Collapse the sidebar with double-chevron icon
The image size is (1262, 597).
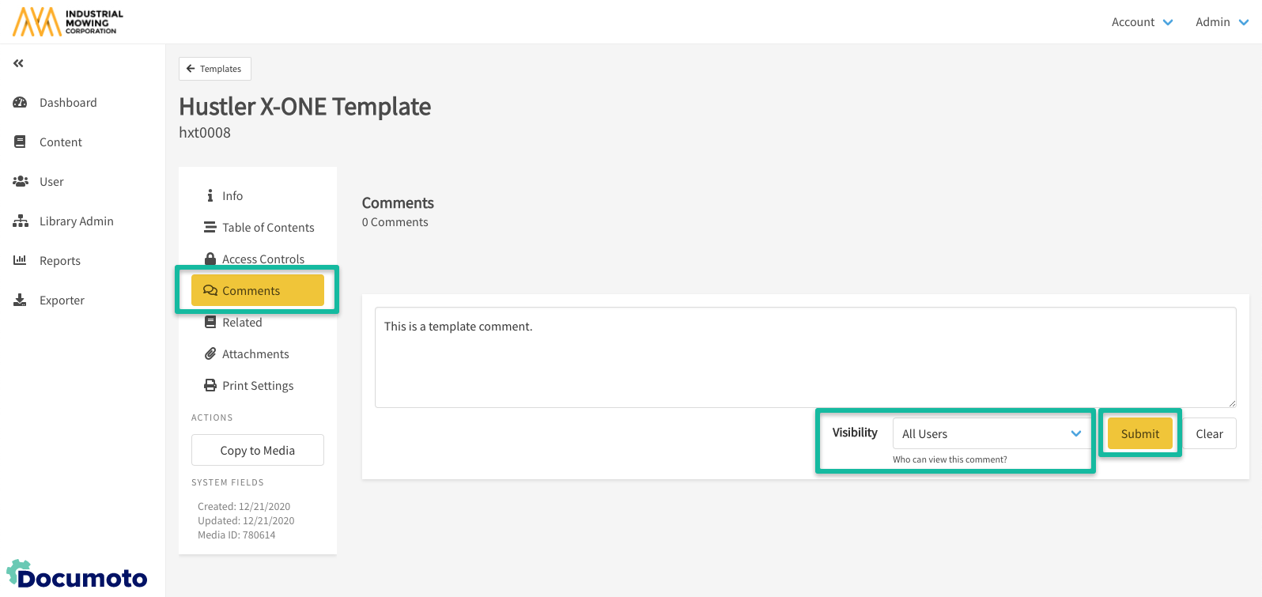pyautogui.click(x=18, y=63)
